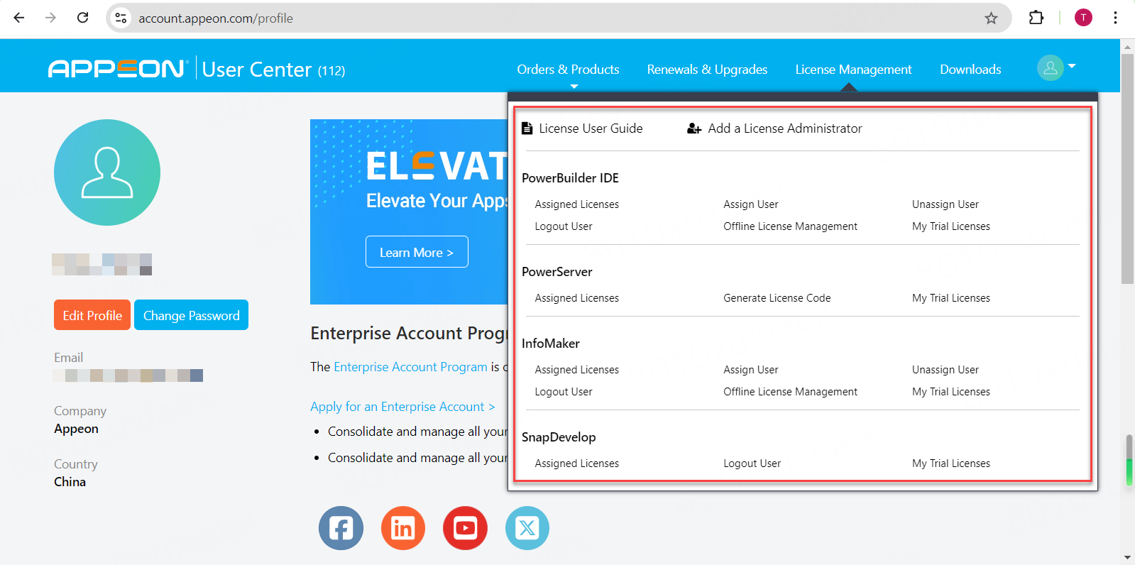1135x565 pixels.
Task: Open the X (Twitter) social icon
Action: coord(527,528)
